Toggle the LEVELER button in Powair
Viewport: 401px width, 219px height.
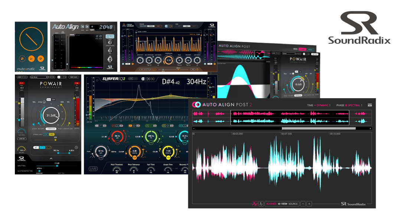pyautogui.click(x=22, y=139)
